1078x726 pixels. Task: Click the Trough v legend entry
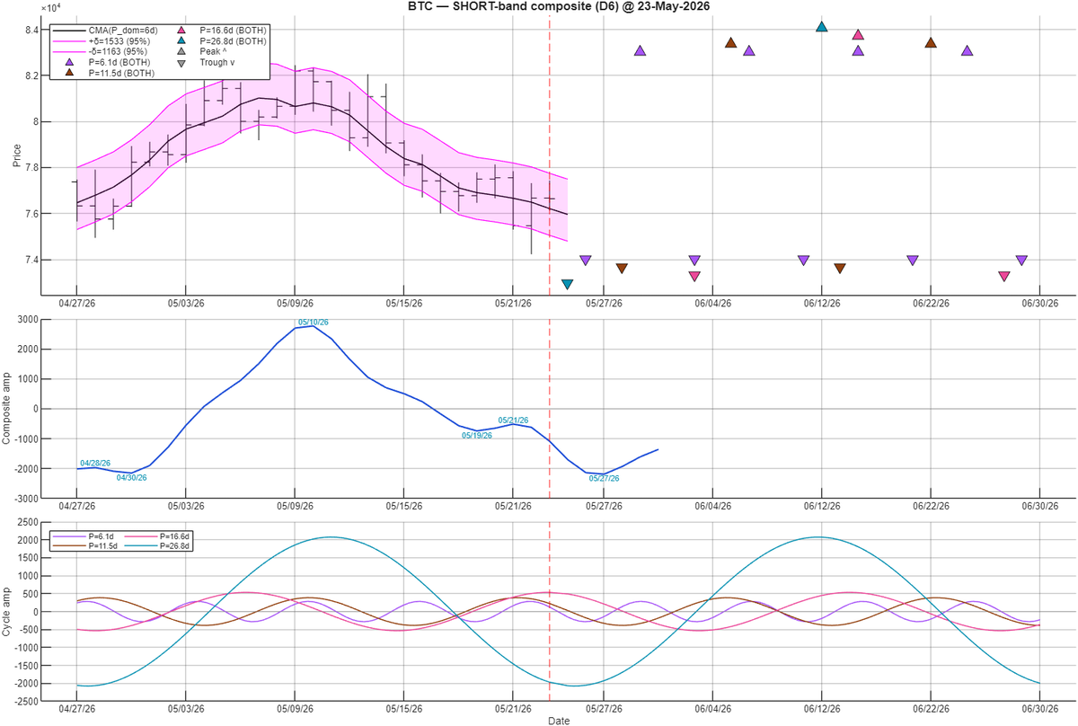click(x=205, y=62)
